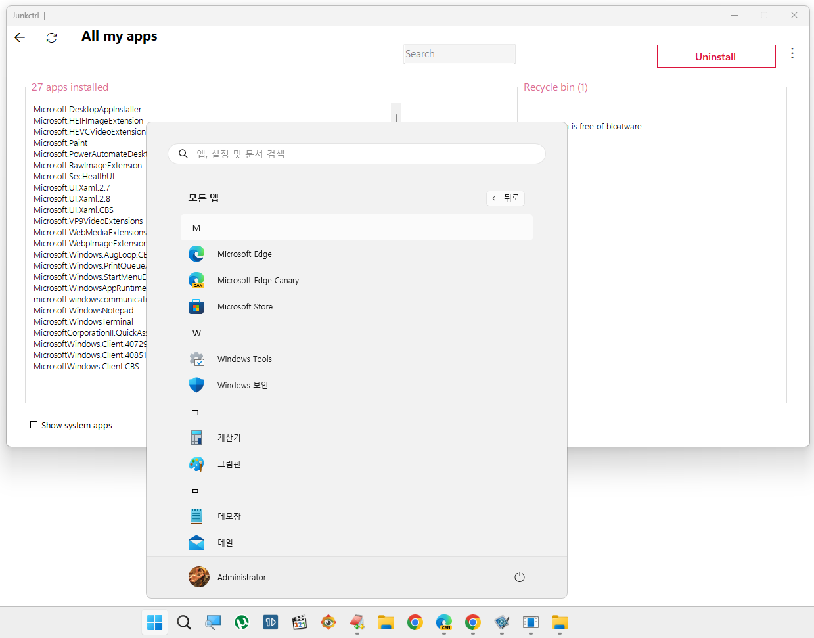Click the installed apps list scrollbar

pyautogui.click(x=396, y=113)
